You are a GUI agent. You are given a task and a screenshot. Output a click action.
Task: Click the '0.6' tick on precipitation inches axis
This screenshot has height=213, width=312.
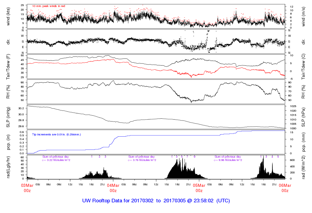pyautogui.click(x=22, y=132)
